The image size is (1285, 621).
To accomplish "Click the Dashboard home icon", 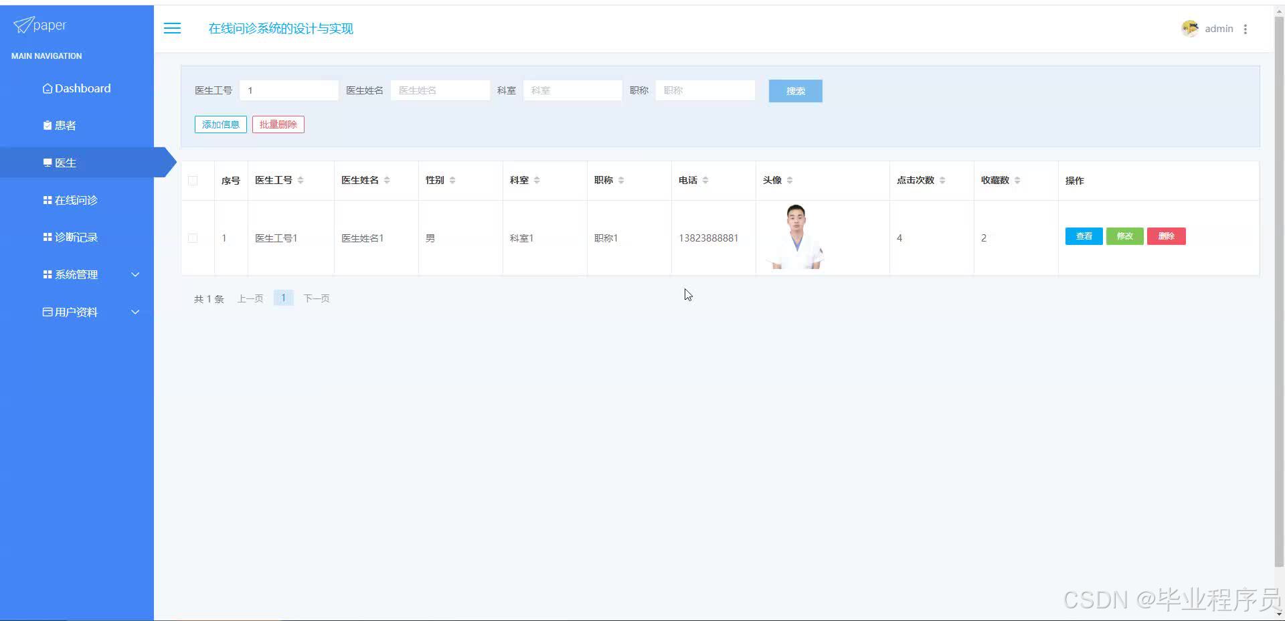I will [x=48, y=88].
